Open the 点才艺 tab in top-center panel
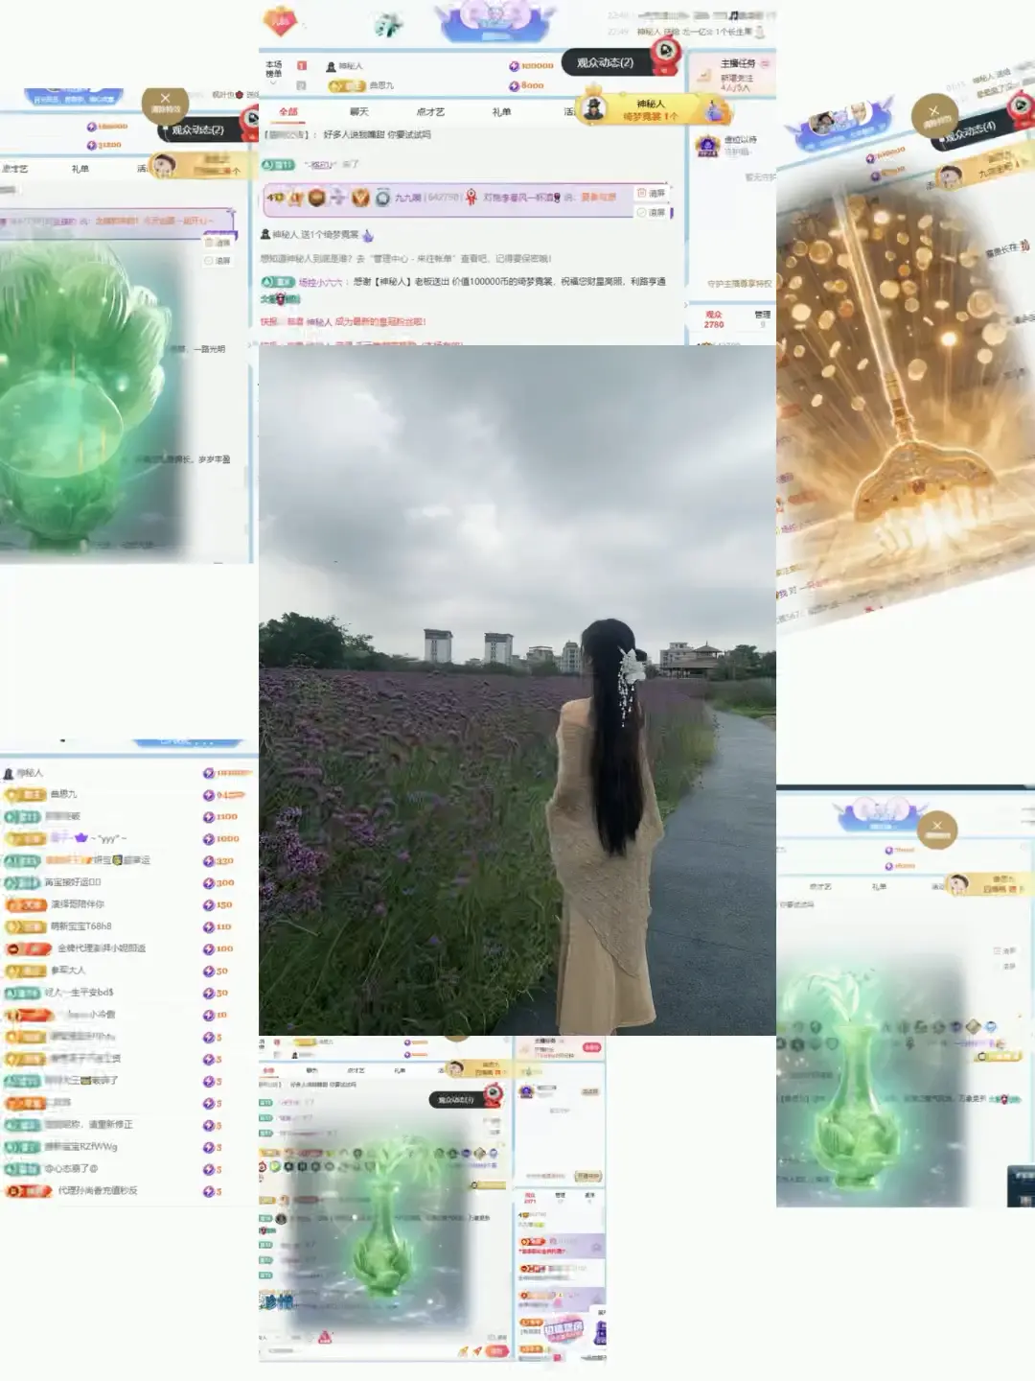Screen dimensions: 1035x1381 [x=430, y=112]
